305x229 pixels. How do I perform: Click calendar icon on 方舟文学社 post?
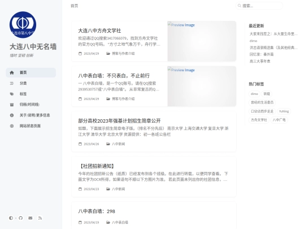[80, 54]
